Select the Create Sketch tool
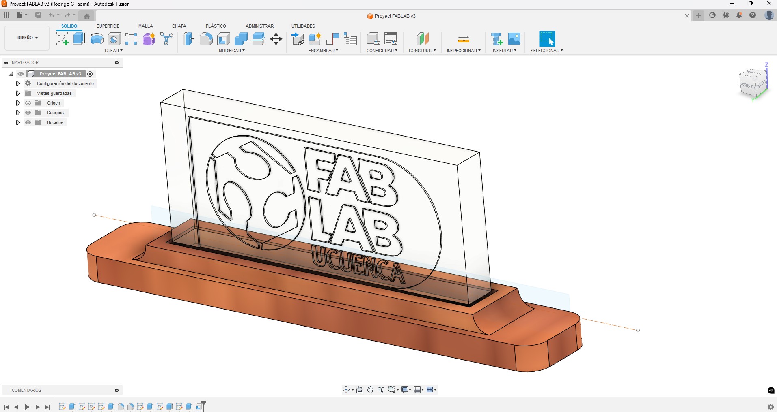This screenshot has width=777, height=412. pyautogui.click(x=62, y=39)
